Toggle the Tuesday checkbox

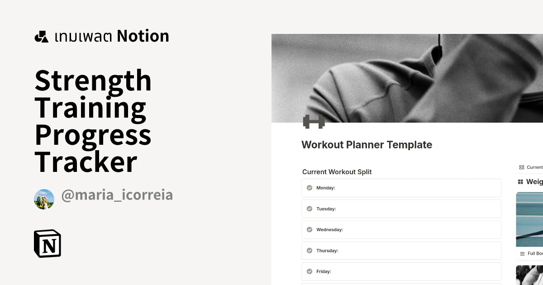(310, 209)
